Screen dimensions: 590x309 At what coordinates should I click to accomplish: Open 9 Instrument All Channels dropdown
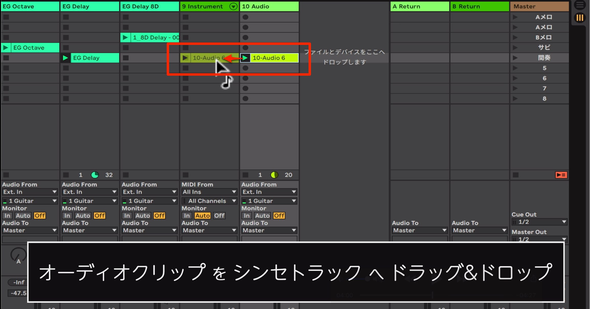[x=209, y=201]
